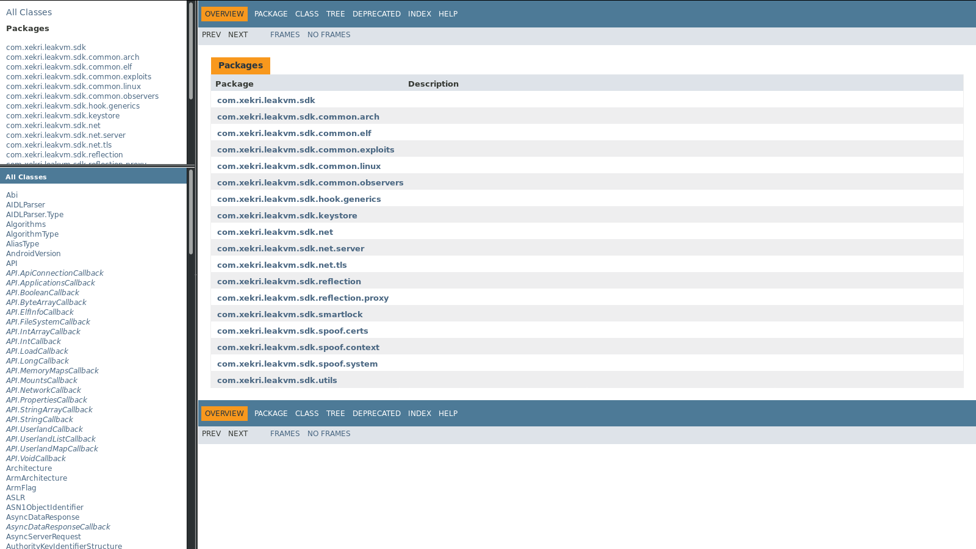Open the TREE navigation tab
The width and height of the screenshot is (976, 549).
tap(335, 13)
